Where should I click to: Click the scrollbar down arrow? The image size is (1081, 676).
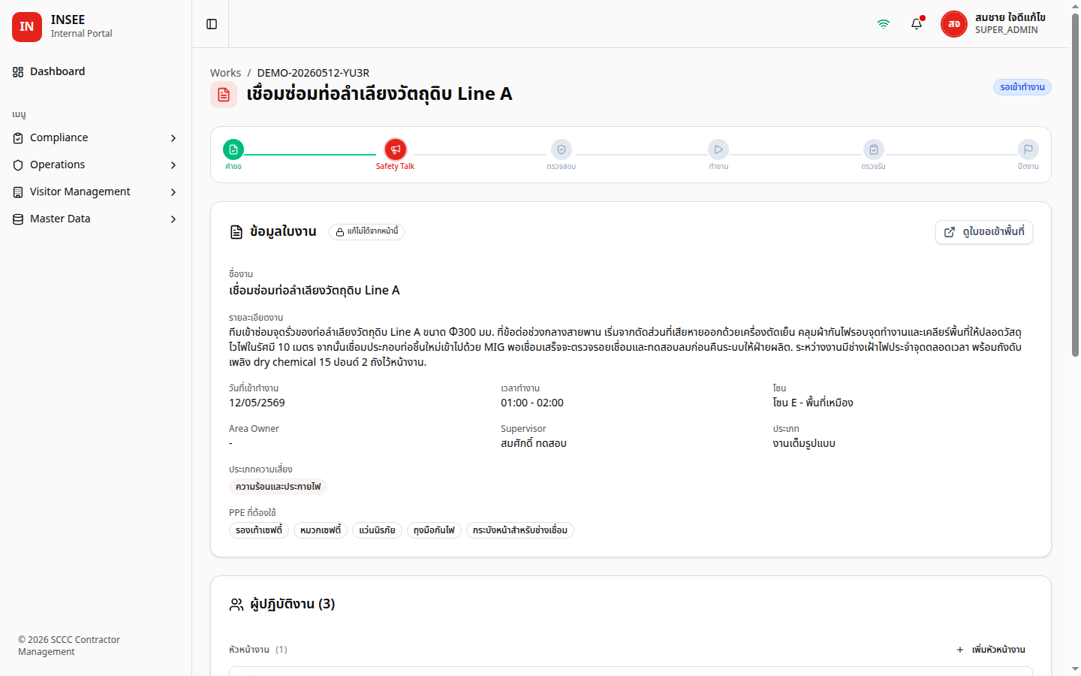pyautogui.click(x=1075, y=668)
